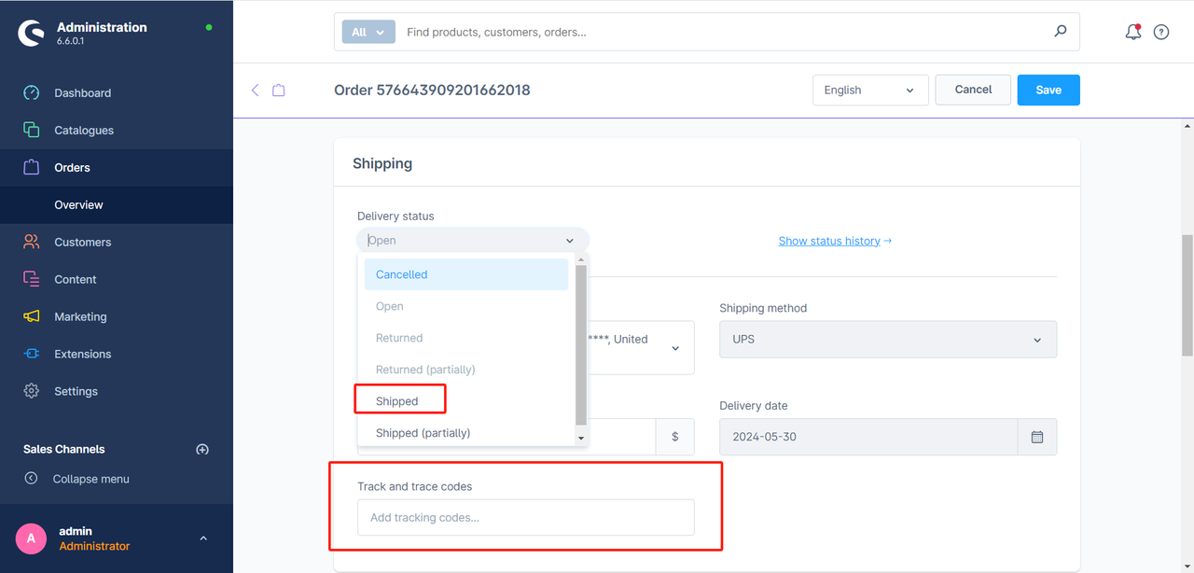
Task: Click the Add tracking codes field
Action: pos(525,517)
